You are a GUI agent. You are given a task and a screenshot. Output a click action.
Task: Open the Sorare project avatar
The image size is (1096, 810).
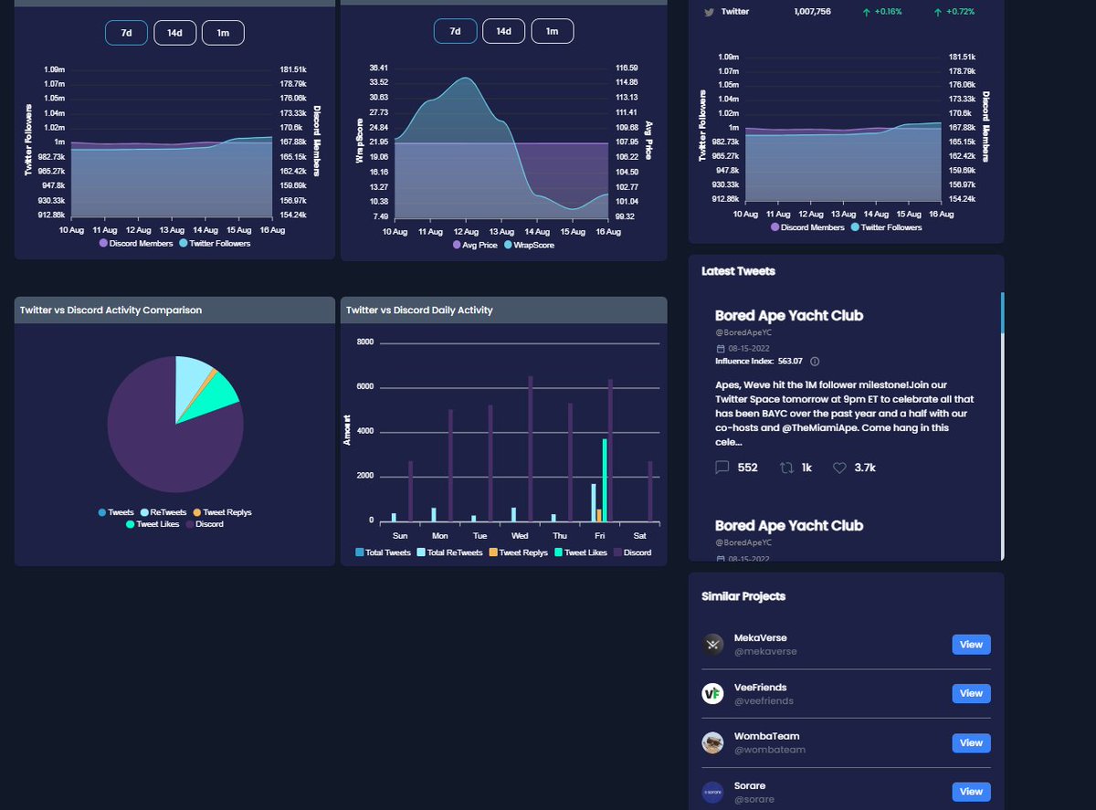713,792
